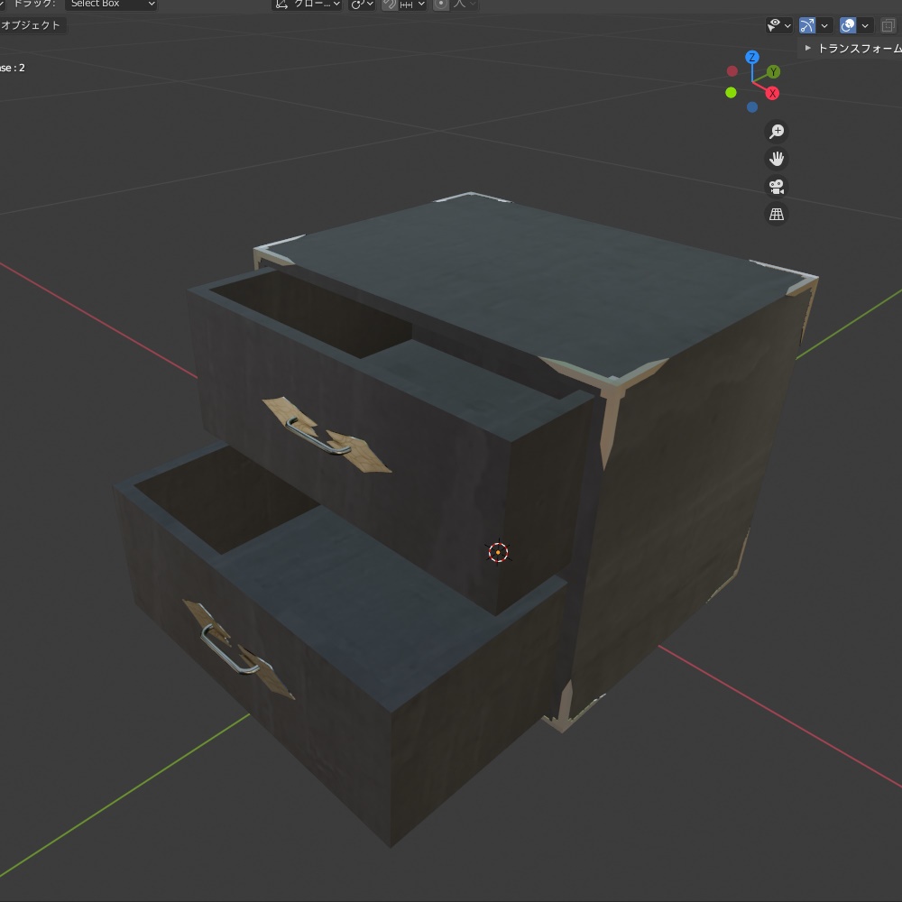
Task: Click the blue Z axis ball on navigation gizmo
Action: tap(750, 56)
